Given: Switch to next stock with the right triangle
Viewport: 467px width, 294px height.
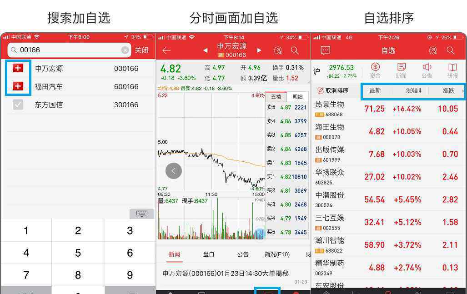Looking at the screenshot, I should pyautogui.click(x=259, y=50).
